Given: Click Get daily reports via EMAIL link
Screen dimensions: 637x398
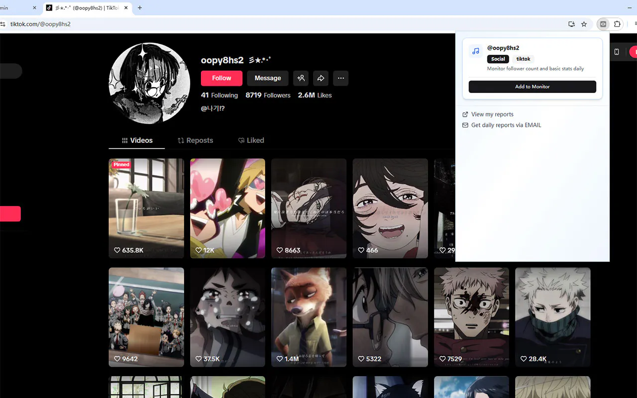Looking at the screenshot, I should pos(506,125).
